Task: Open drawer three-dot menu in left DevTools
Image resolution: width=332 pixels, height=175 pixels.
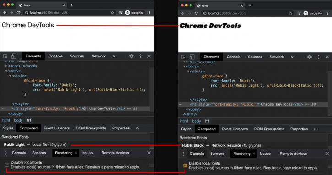Action: coord(5,153)
